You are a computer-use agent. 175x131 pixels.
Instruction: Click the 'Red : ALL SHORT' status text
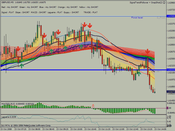[x=10, y=7]
